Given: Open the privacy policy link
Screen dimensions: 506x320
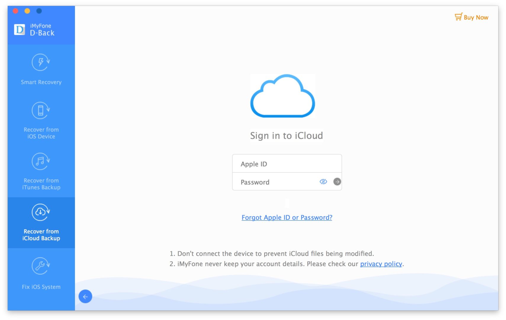Looking at the screenshot, I should coord(381,264).
